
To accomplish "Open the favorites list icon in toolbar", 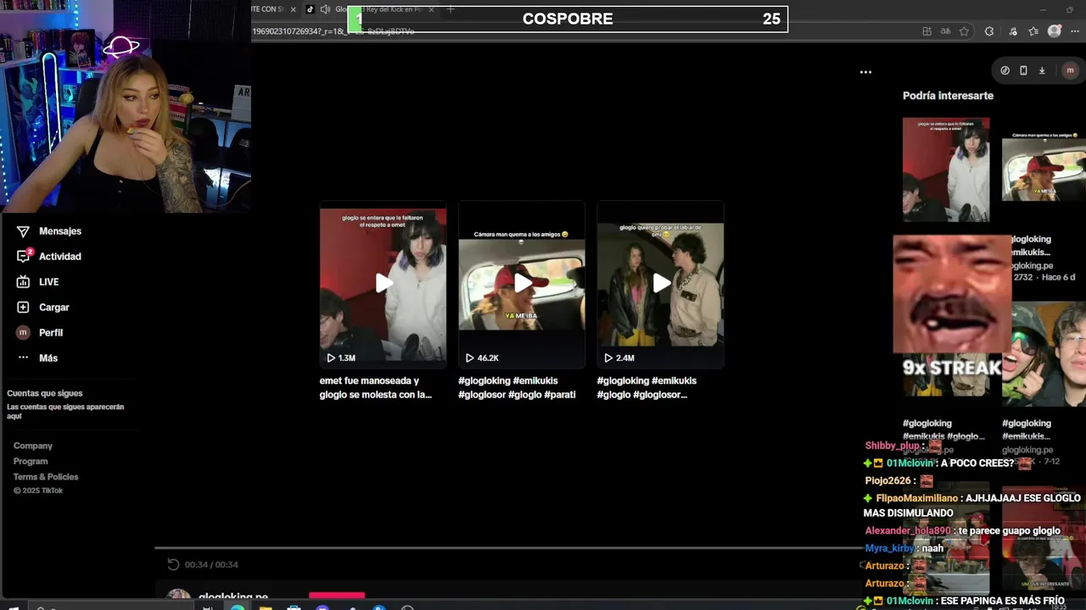I will [1033, 31].
